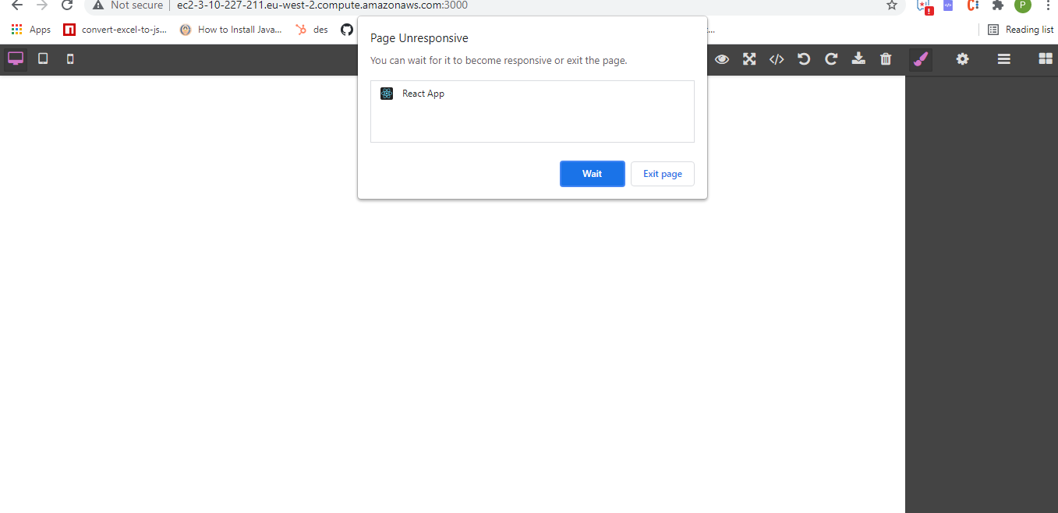Image resolution: width=1058 pixels, height=513 pixels.
Task: Redo the last editor change
Action: coord(831,59)
